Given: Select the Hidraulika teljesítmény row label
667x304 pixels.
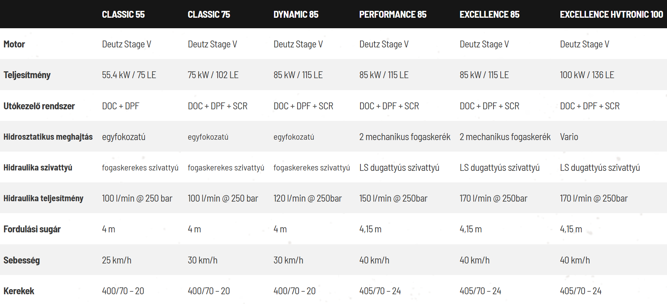Looking at the screenshot, I should pos(43,198).
